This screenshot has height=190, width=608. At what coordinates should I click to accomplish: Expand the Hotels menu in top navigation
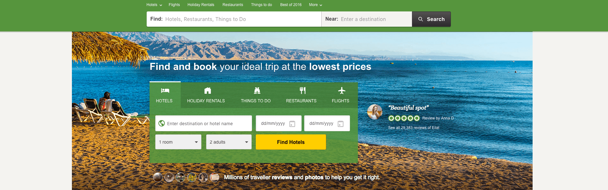pos(154,5)
